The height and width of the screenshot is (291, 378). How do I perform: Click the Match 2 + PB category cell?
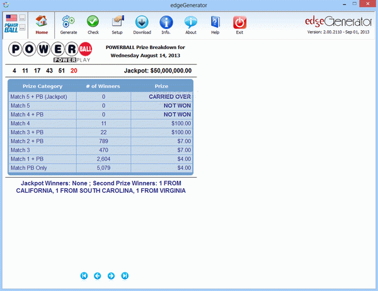click(42, 141)
